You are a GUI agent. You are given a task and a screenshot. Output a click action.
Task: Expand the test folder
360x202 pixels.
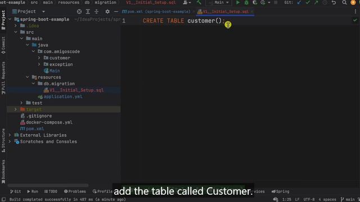coord(21,103)
